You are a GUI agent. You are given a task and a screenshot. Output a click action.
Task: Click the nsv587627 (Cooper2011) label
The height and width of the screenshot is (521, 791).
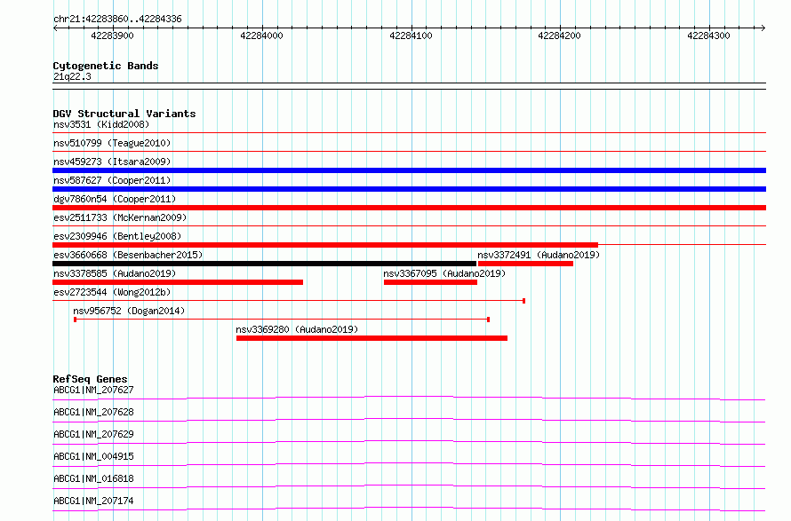coord(112,180)
